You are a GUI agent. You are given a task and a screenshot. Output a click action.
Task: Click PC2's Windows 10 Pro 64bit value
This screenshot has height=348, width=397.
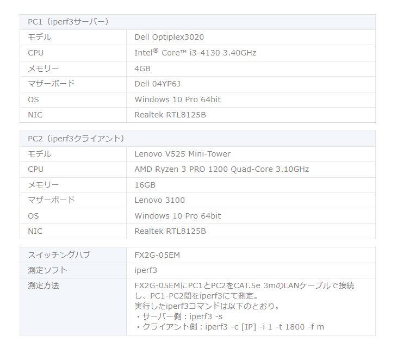tap(177, 216)
